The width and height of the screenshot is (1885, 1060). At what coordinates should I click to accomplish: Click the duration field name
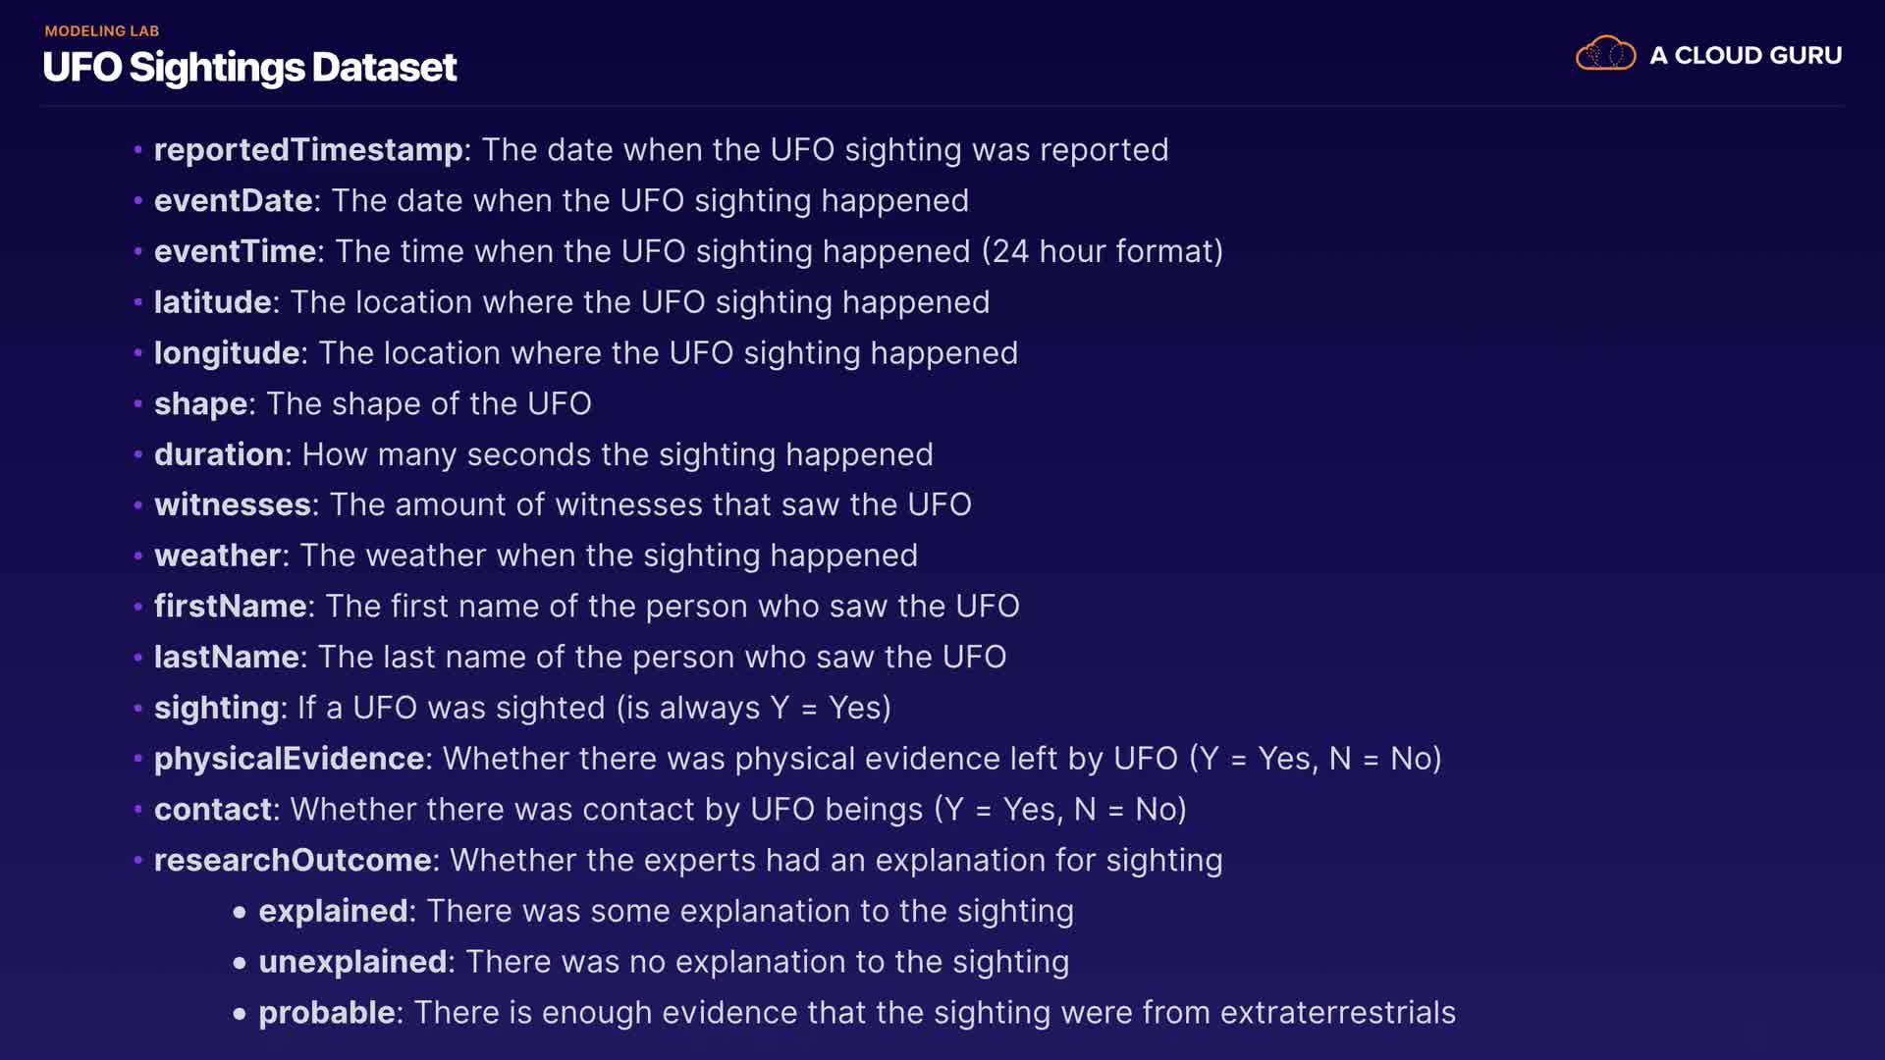(219, 455)
